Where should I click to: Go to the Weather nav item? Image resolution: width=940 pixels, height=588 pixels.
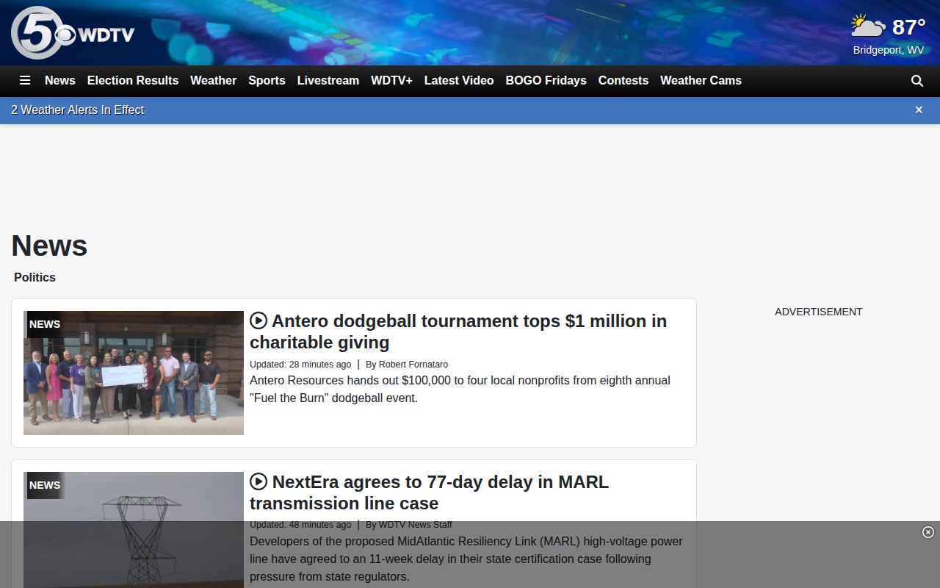pyautogui.click(x=213, y=81)
